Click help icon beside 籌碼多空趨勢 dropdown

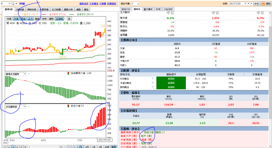28,74
